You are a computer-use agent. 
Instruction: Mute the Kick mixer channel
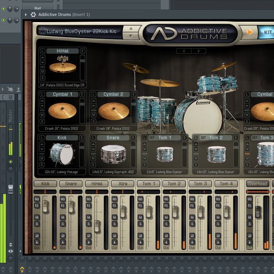click(37, 218)
